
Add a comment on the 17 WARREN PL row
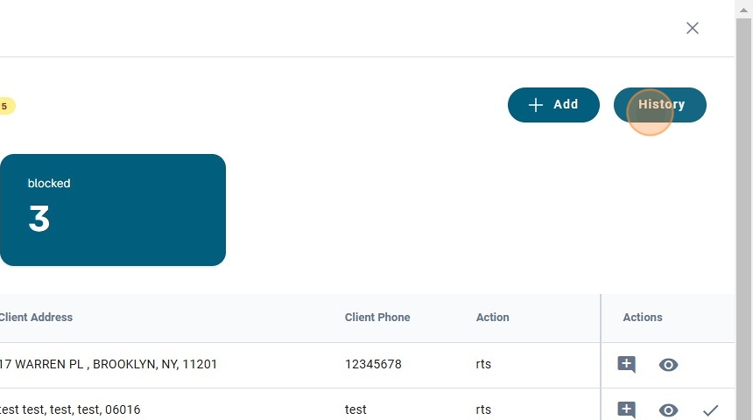626,365
